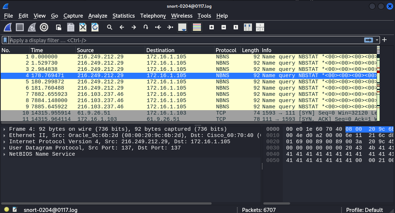
Task: Open the Tools menu
Action: [204, 16]
